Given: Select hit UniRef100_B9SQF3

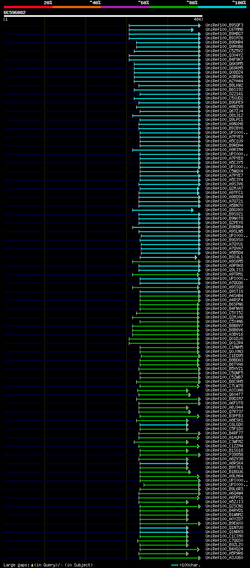Looking at the screenshot, I should [224, 25].
